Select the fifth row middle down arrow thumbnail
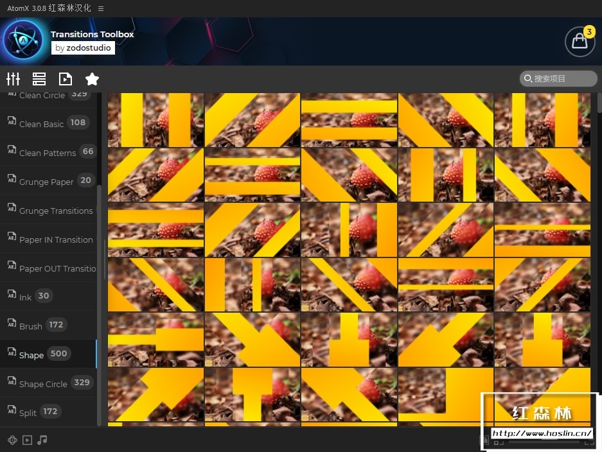Image resolution: width=602 pixels, height=452 pixels. (349, 340)
